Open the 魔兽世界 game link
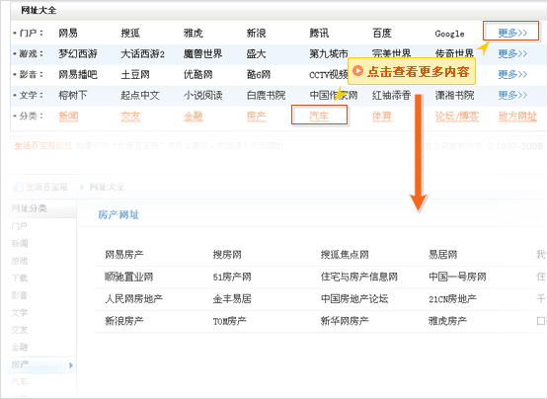The image size is (548, 399). coord(203,53)
